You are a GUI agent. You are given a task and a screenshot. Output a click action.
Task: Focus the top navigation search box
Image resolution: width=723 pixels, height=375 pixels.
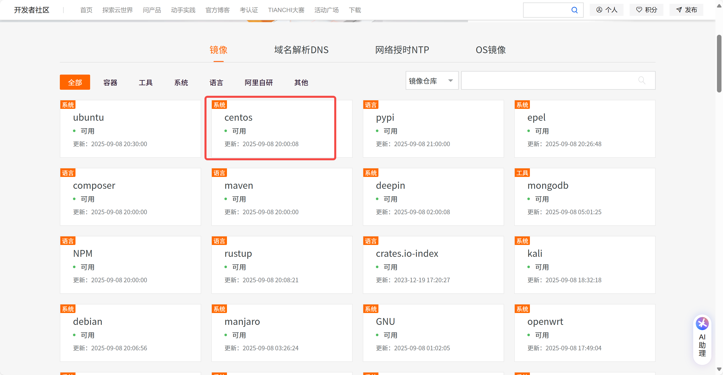point(553,10)
